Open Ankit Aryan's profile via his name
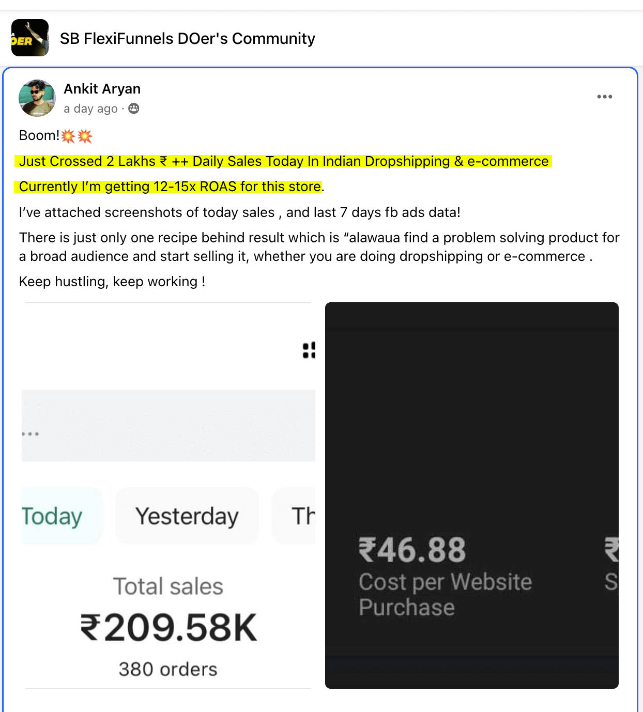The image size is (643, 712). click(x=102, y=89)
